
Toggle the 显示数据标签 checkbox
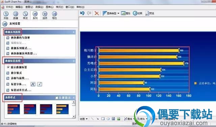[8, 67]
